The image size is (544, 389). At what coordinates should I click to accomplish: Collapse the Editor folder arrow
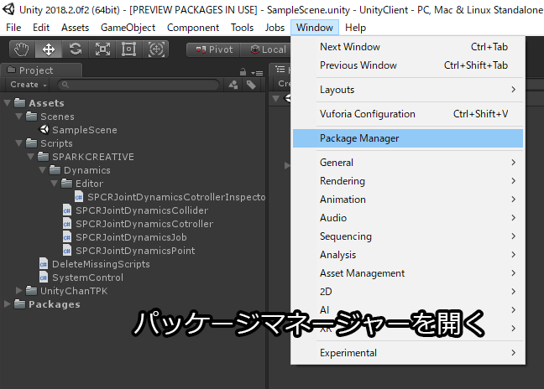point(54,184)
